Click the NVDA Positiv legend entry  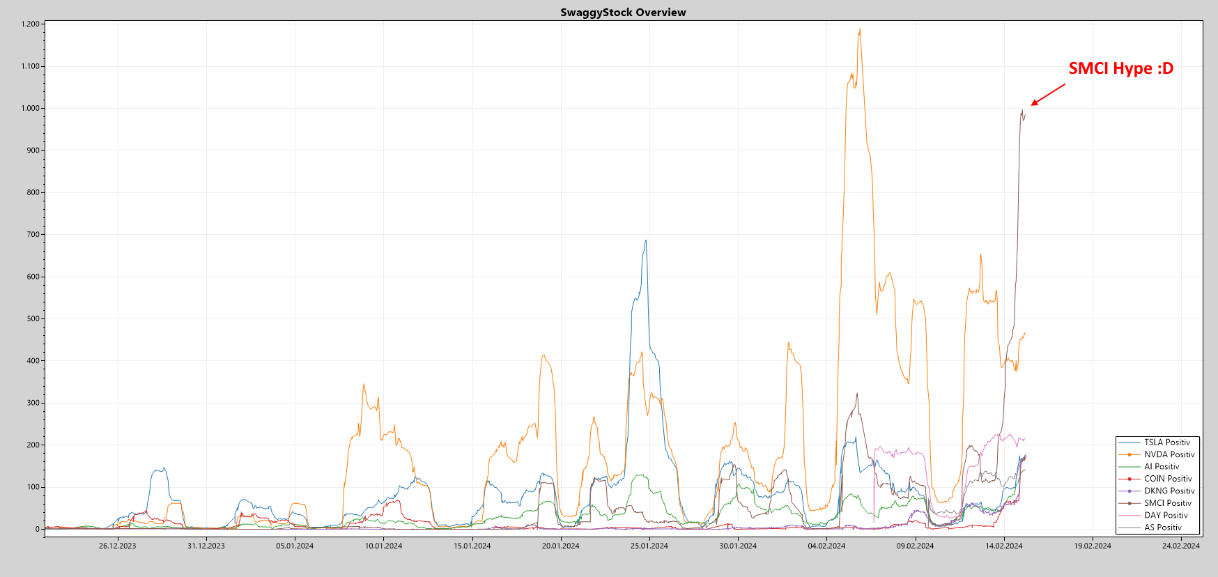point(1157,454)
